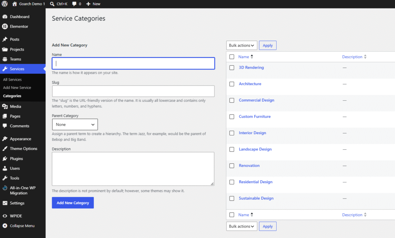Open the Landscape Design category link
This screenshot has width=395, height=238.
tap(255, 149)
